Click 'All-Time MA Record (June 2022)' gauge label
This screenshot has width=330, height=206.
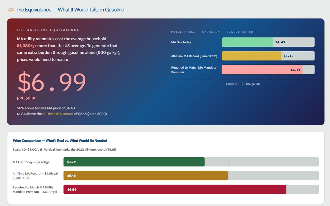194,56
